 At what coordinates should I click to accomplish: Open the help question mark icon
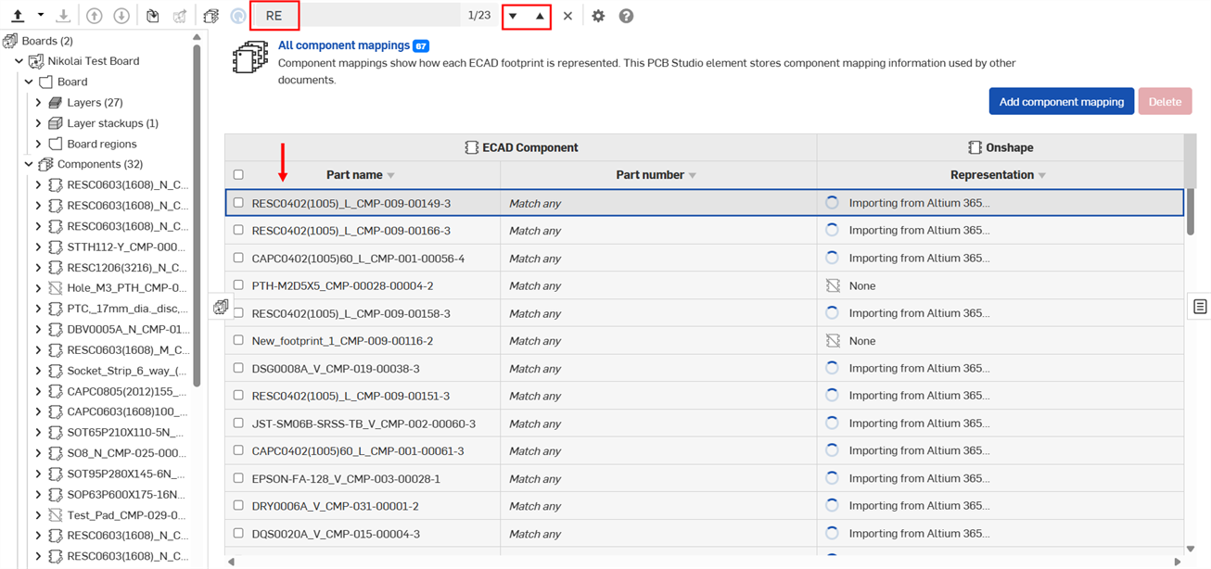[x=626, y=16]
